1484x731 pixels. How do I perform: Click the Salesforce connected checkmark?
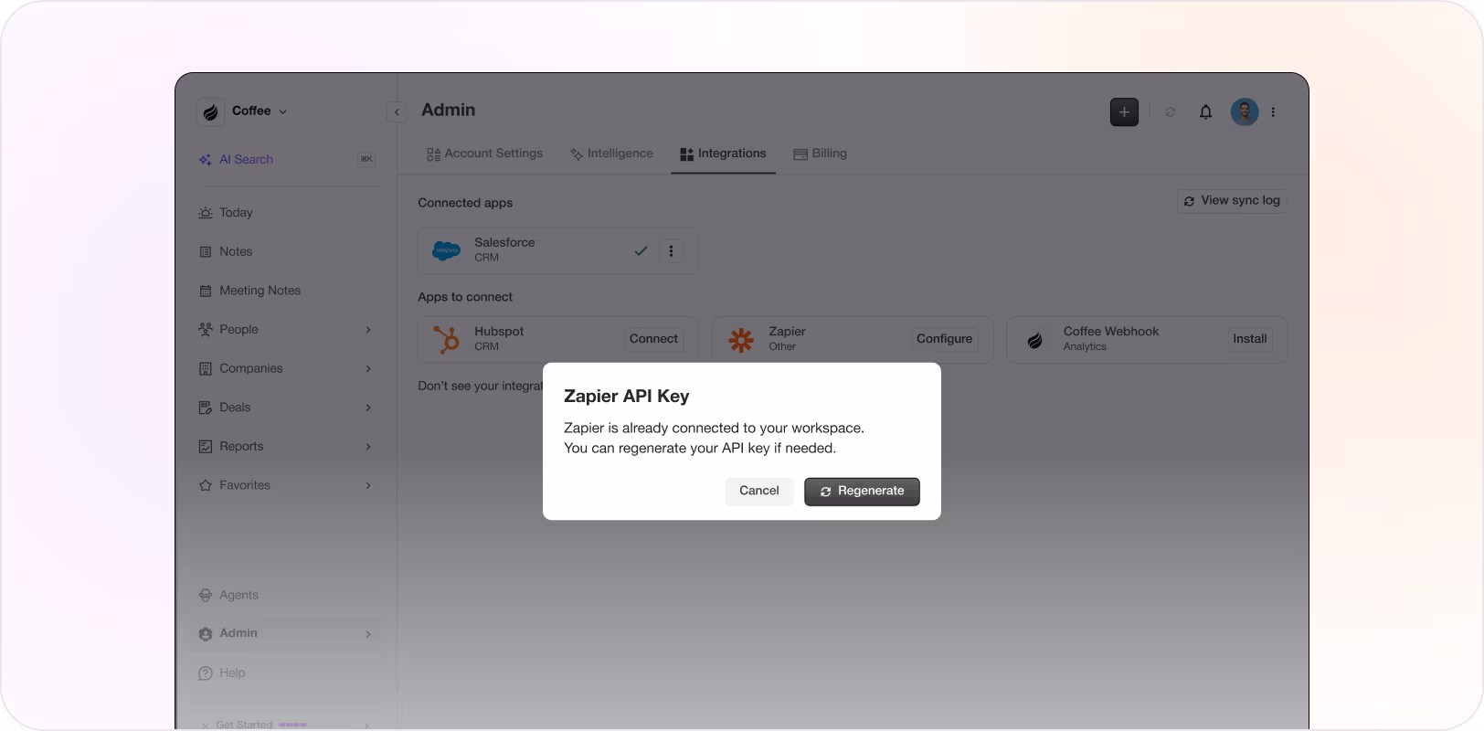tap(641, 250)
